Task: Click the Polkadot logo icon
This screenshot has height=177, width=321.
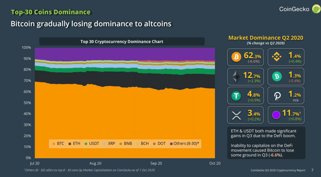Action: (x=277, y=96)
